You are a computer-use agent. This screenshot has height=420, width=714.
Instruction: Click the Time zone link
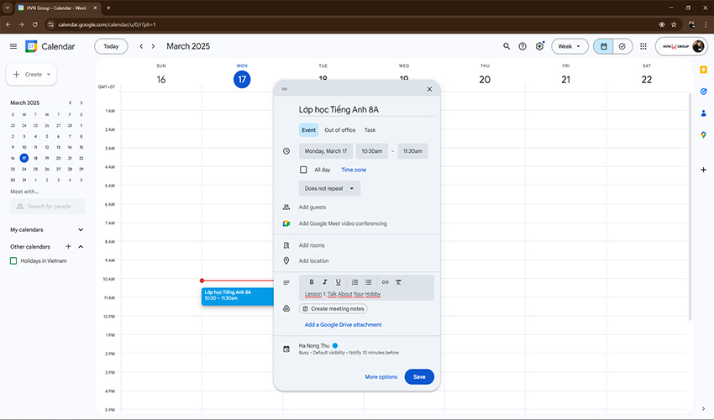pyautogui.click(x=354, y=170)
